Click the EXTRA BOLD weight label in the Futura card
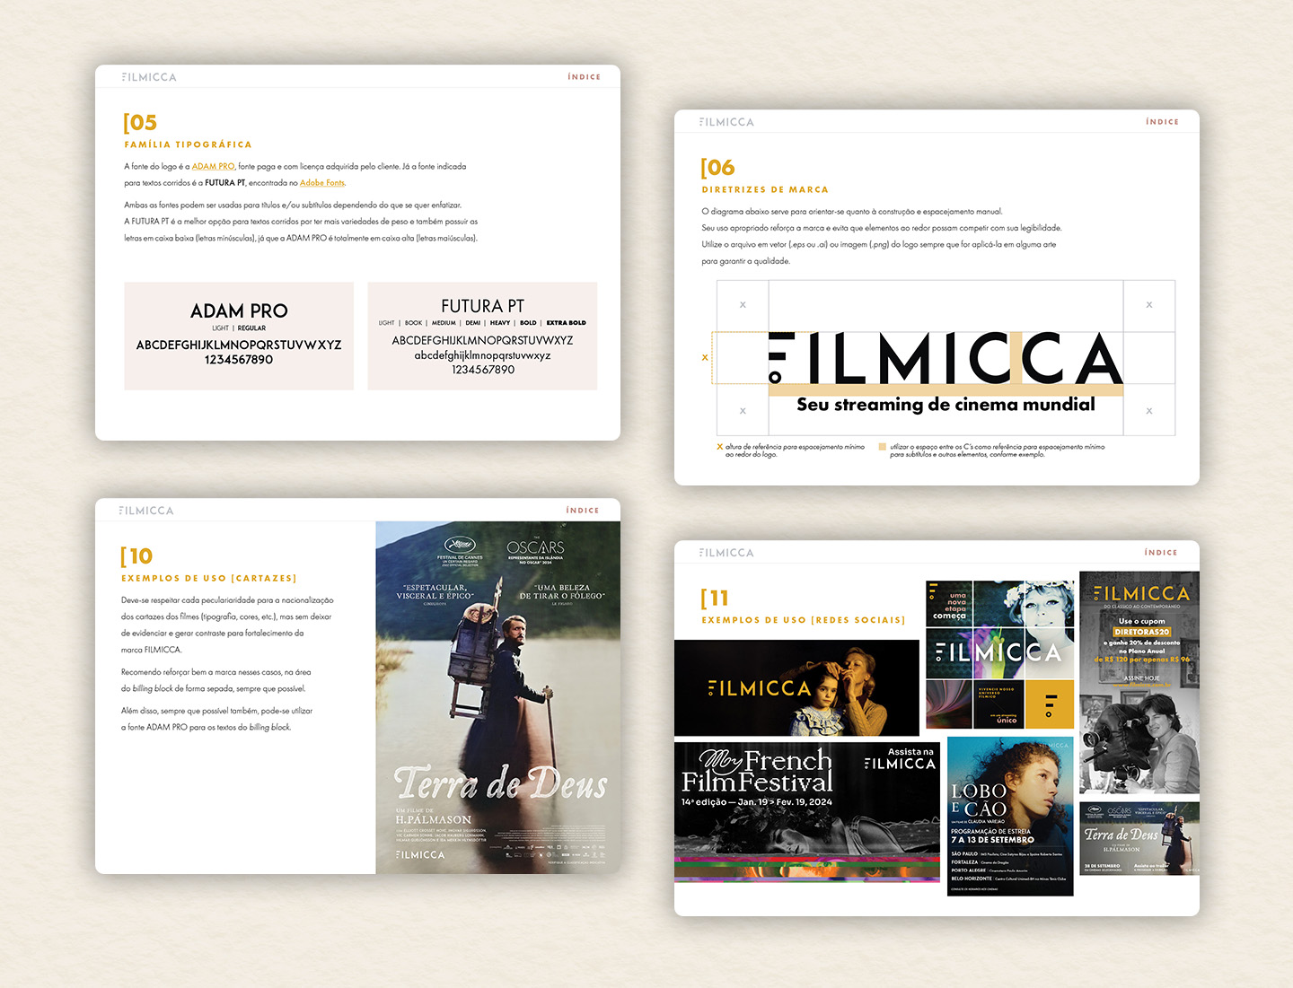The image size is (1293, 988). tap(566, 323)
